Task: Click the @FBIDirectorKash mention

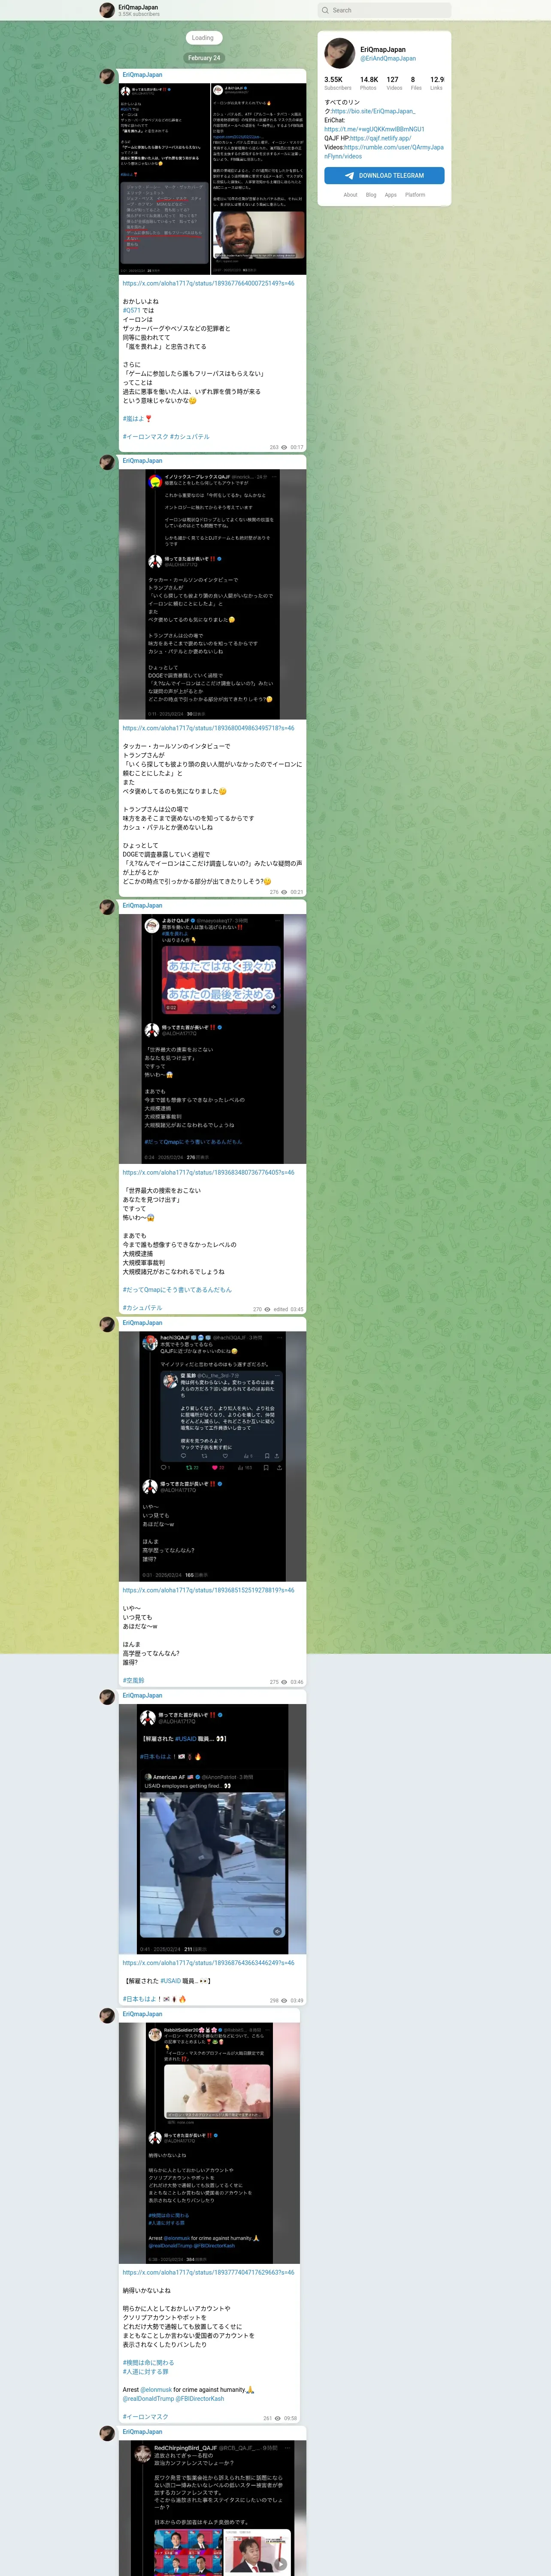Action: 200,2399
